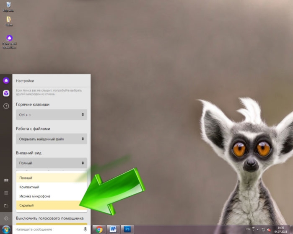Collapse the appearance dropdown showing Полный

pyautogui.click(x=52, y=163)
